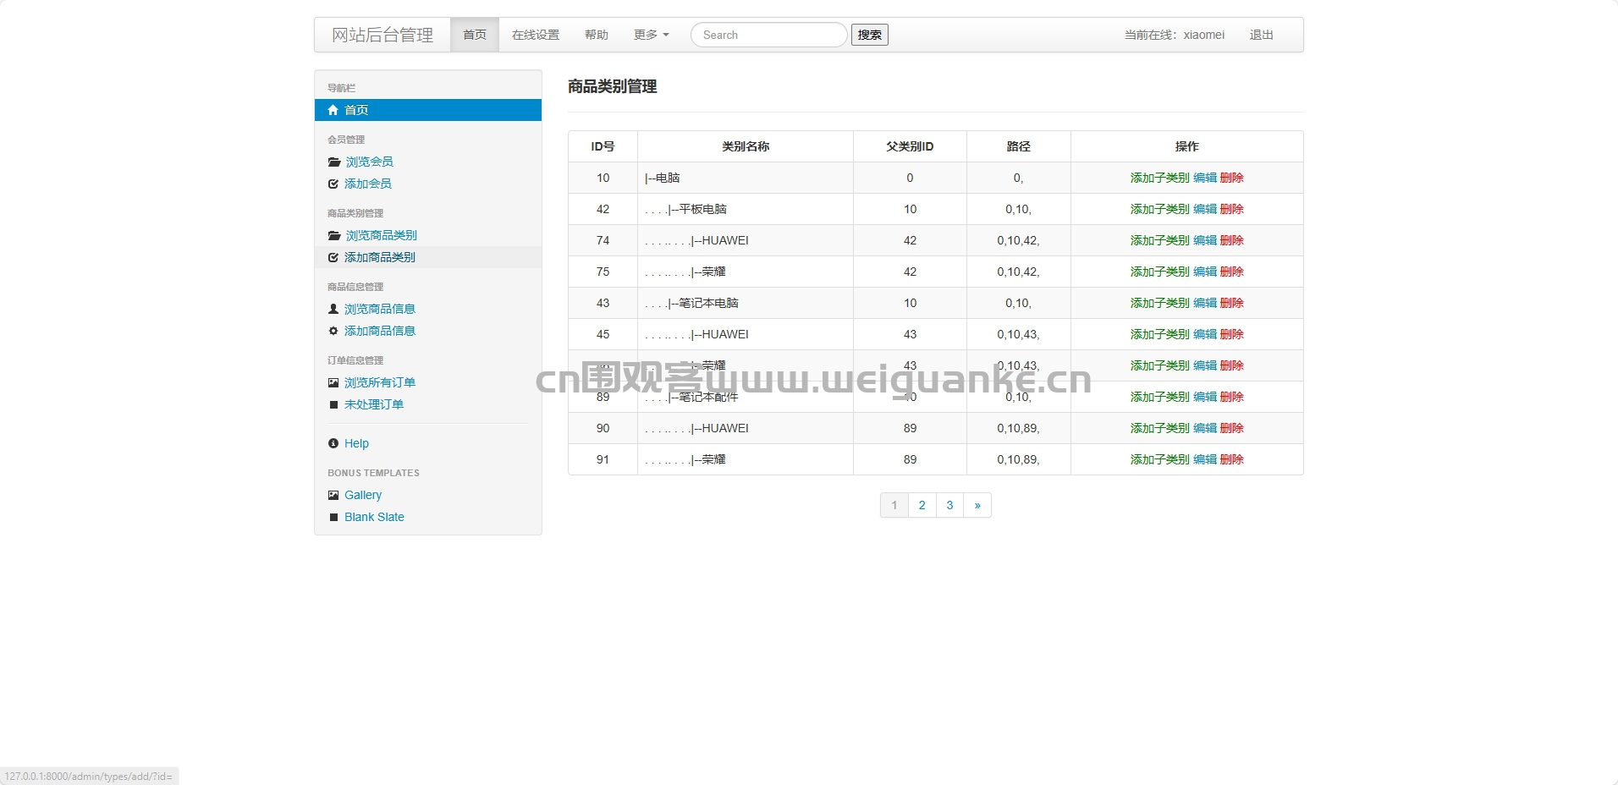Click 删除 for ID 74 HUAWEI row

(1232, 240)
